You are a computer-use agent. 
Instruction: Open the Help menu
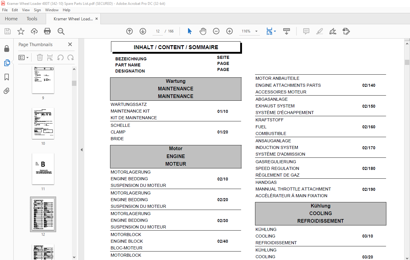pyautogui.click(x=66, y=10)
